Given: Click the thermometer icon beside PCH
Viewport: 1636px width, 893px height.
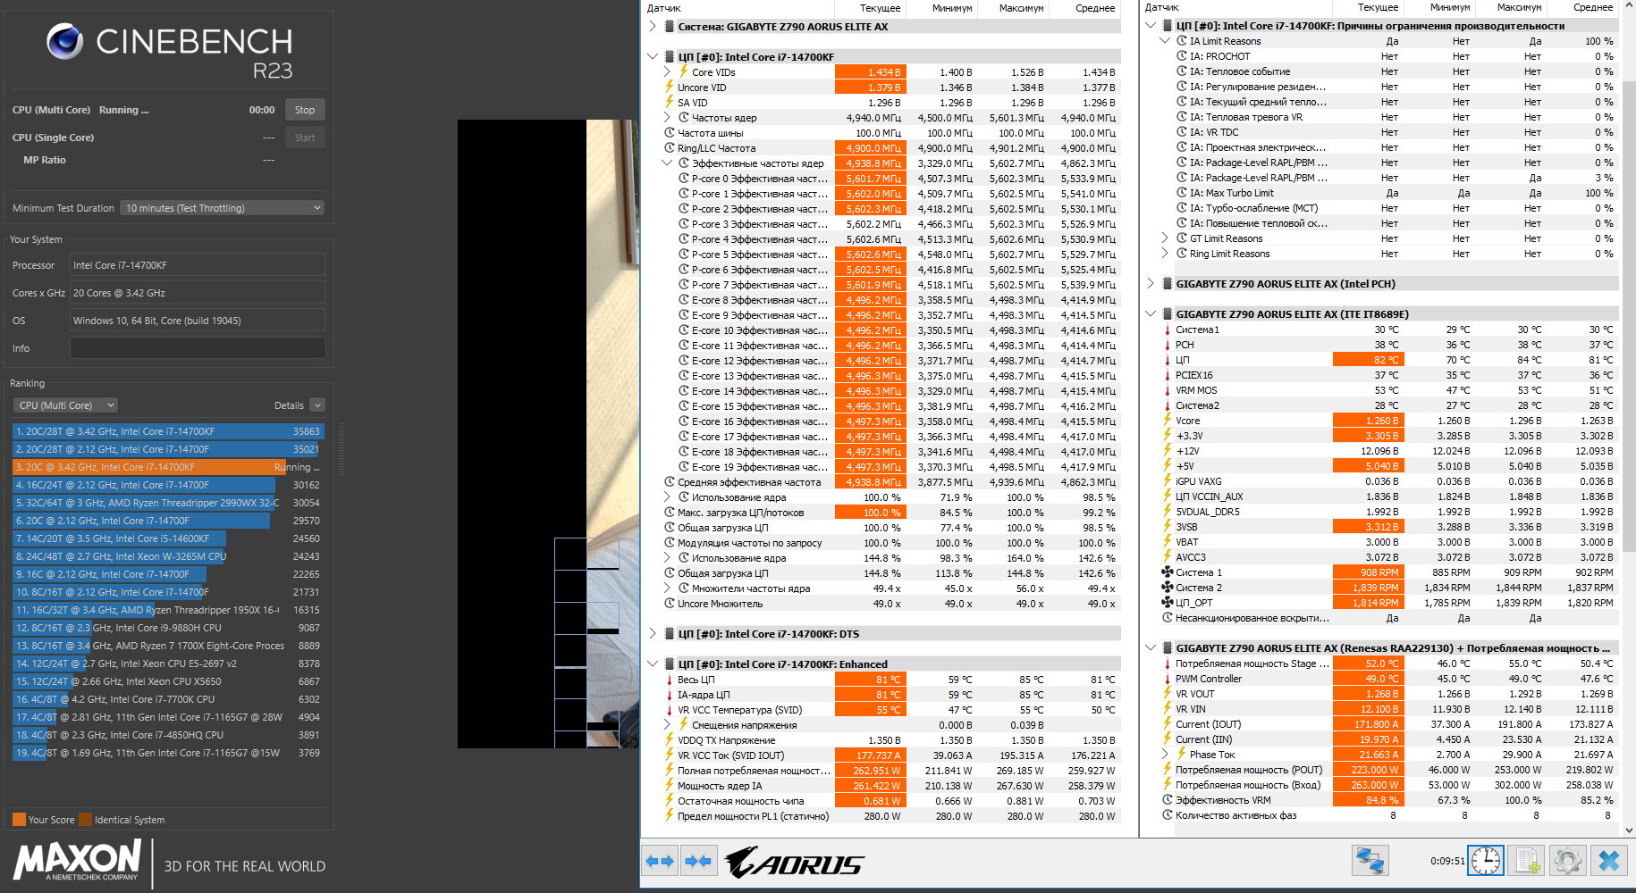Looking at the screenshot, I should (1167, 345).
